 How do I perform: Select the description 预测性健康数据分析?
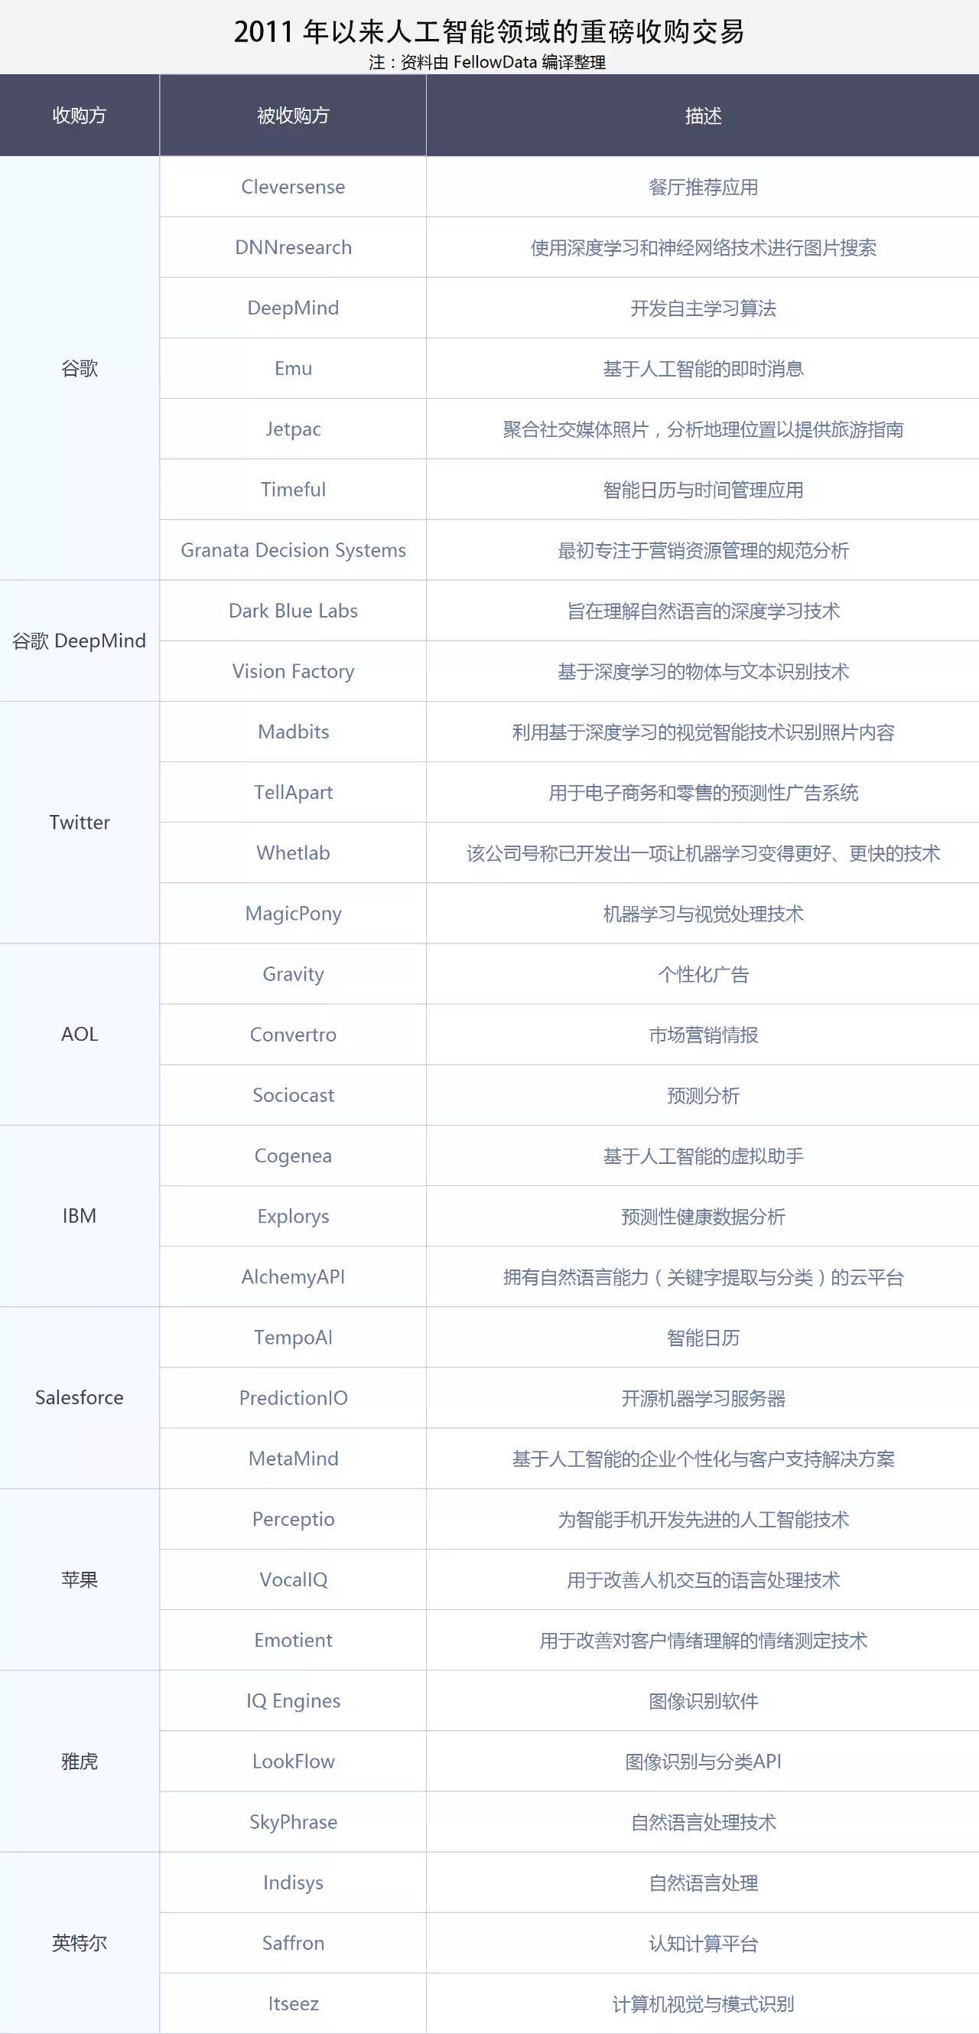tap(703, 1217)
